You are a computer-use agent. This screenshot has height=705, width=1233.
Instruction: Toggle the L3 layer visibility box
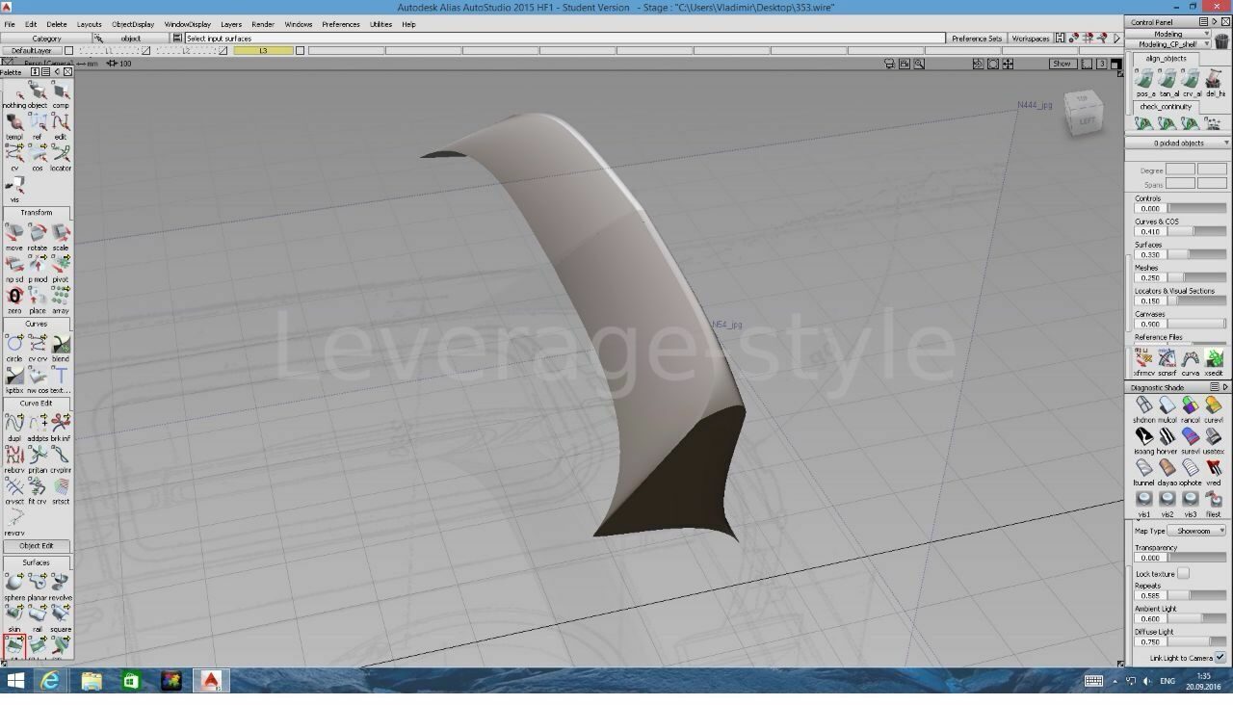click(x=300, y=50)
